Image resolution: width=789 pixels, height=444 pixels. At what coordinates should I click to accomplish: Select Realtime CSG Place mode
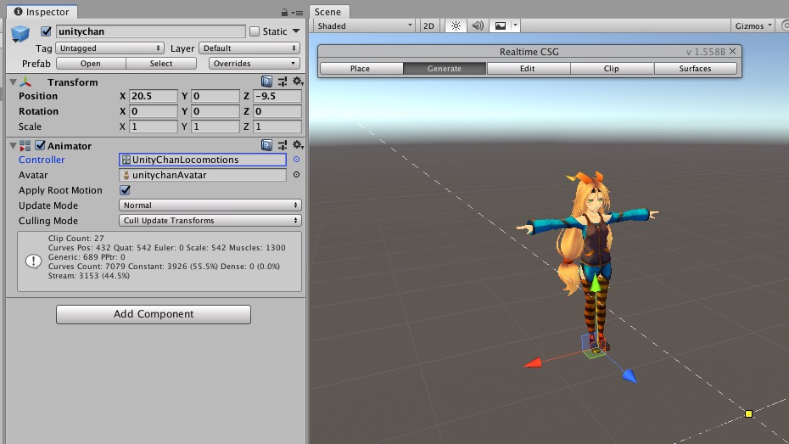click(x=361, y=69)
